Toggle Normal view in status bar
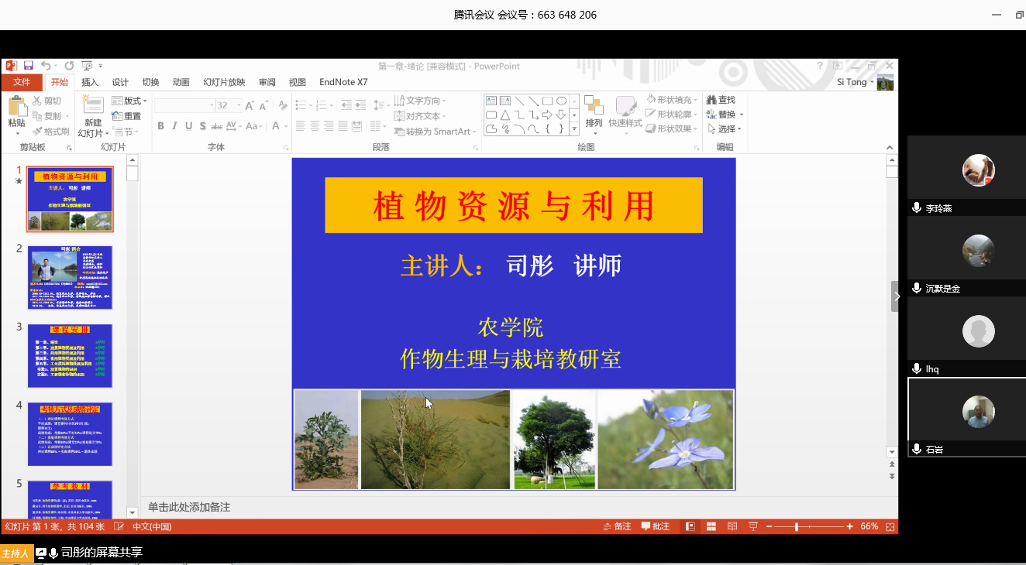Image resolution: width=1026 pixels, height=565 pixels. pyautogui.click(x=689, y=526)
